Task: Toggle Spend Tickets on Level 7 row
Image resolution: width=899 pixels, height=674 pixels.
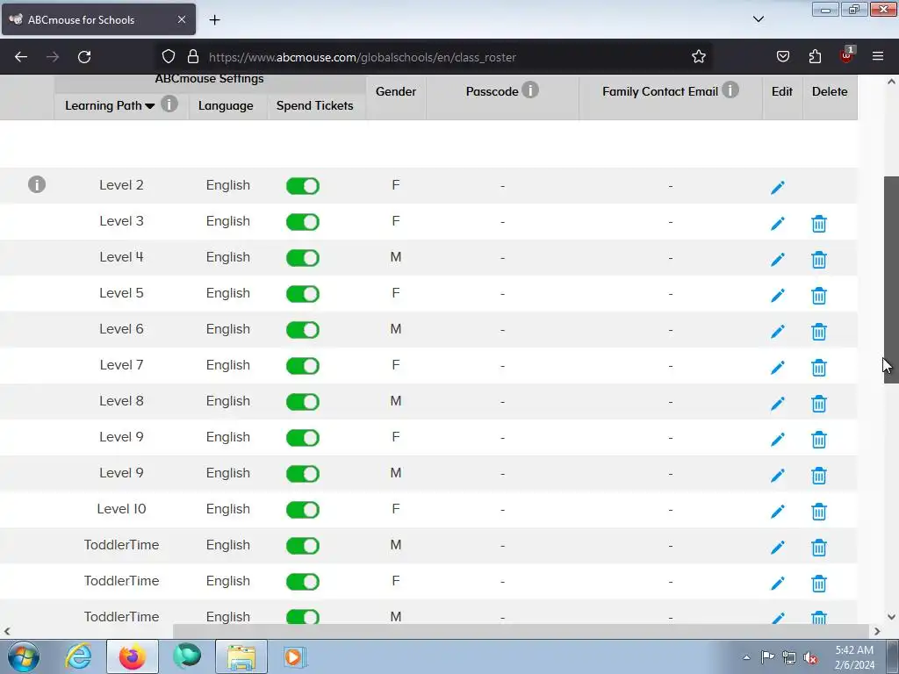Action: tap(303, 366)
